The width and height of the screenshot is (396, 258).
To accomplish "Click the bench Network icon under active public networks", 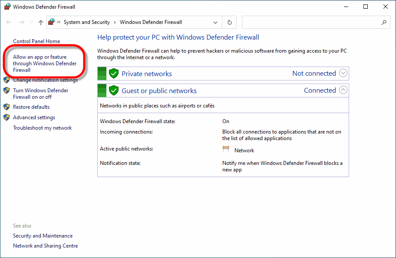I will [226, 150].
